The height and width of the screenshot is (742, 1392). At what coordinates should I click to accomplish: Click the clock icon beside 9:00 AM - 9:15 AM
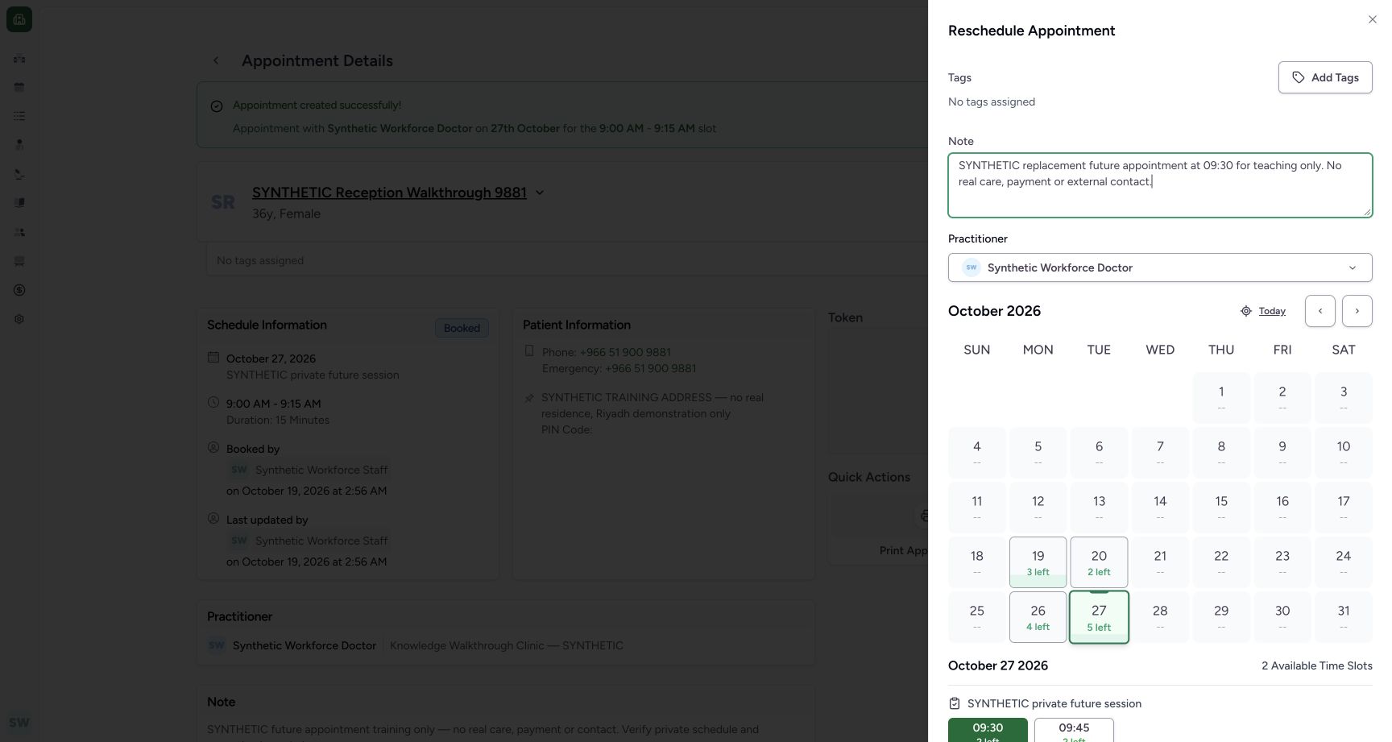(213, 402)
